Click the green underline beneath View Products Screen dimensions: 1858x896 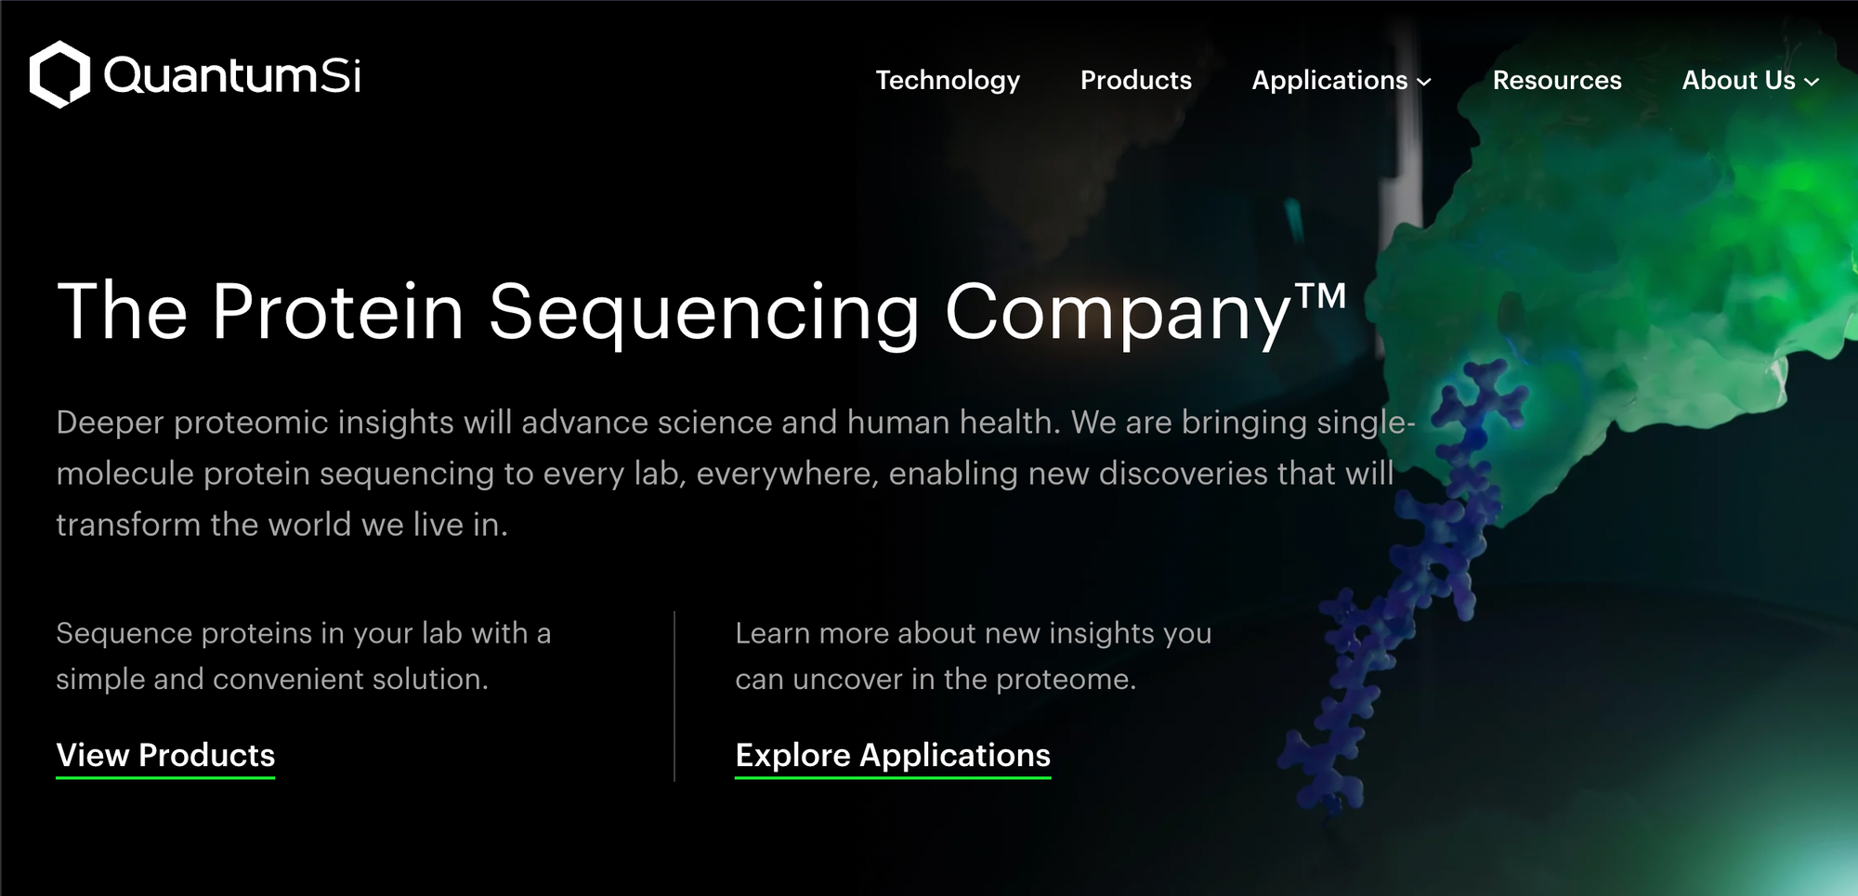165,777
